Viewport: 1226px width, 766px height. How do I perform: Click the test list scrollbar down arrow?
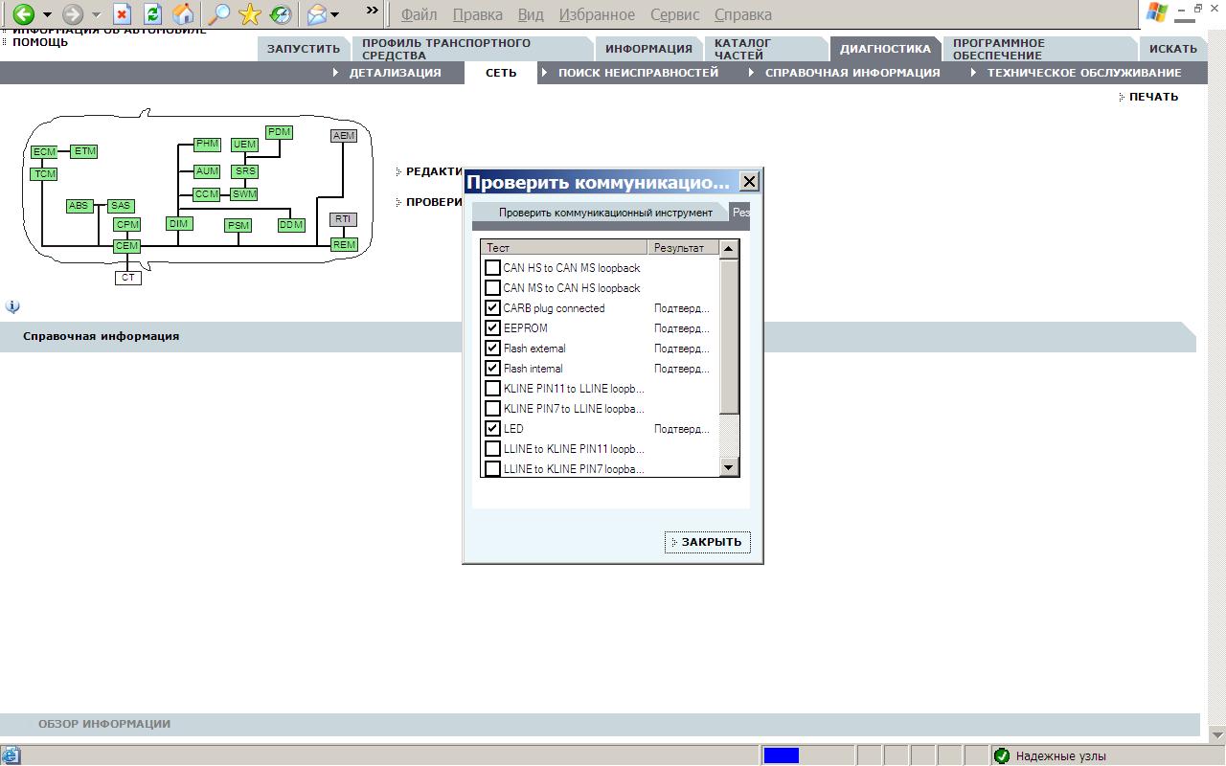pyautogui.click(x=729, y=467)
